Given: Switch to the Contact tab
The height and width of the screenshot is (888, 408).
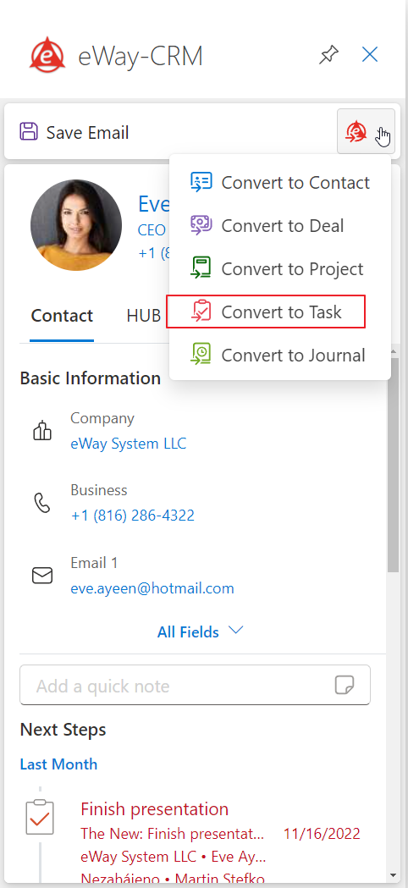Looking at the screenshot, I should 62,316.
